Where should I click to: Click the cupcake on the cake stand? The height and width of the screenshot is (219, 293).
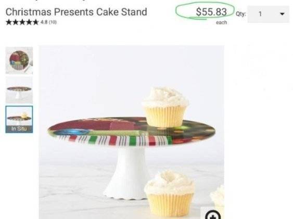click(165, 107)
